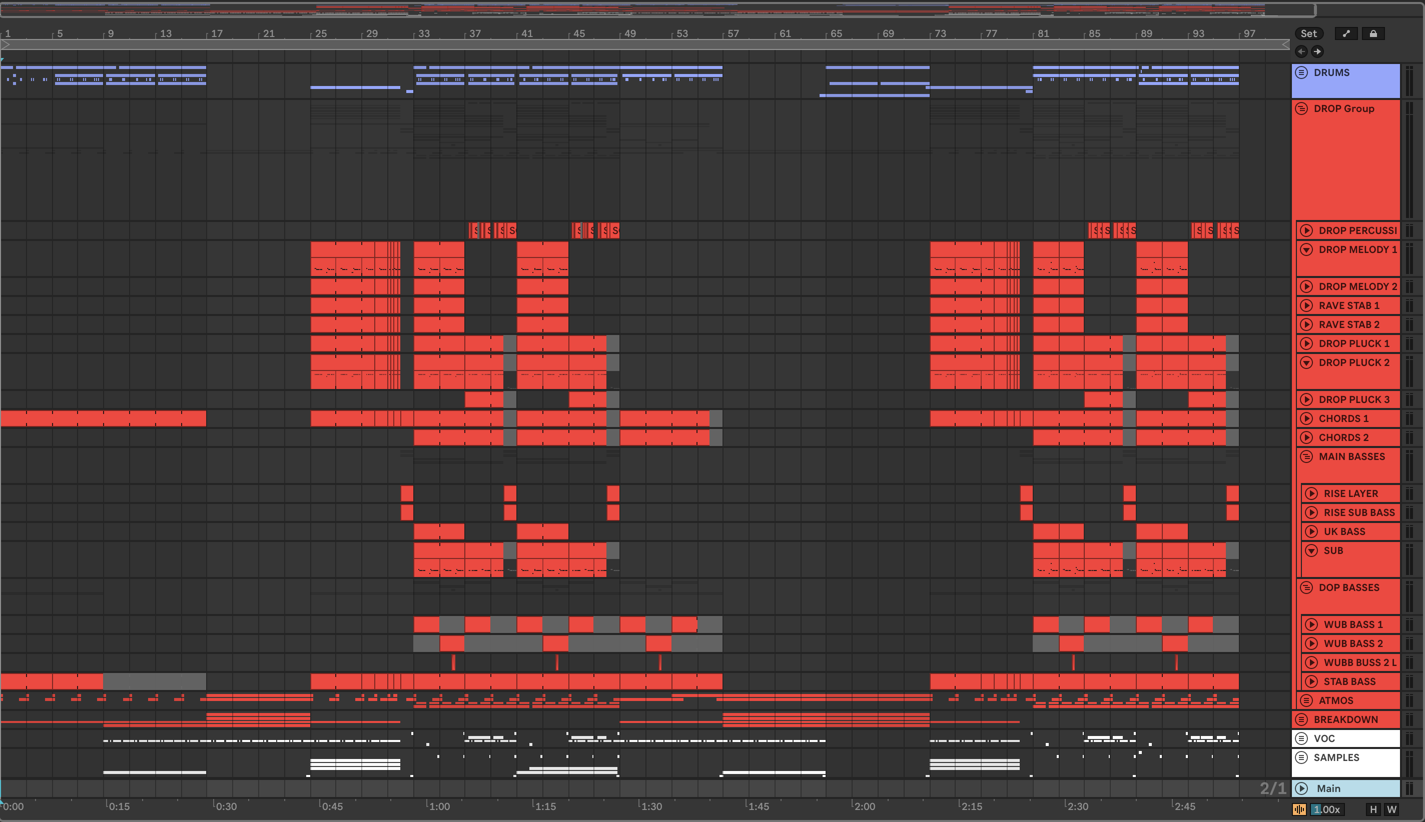Toggle optimize arrangement height H
This screenshot has height=822, width=1425.
(1373, 809)
